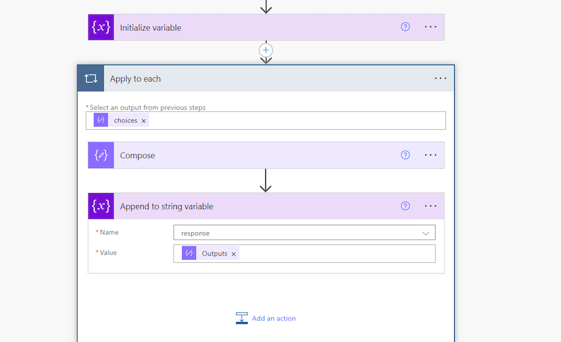Open help for Compose action
561x342 pixels.
405,156
